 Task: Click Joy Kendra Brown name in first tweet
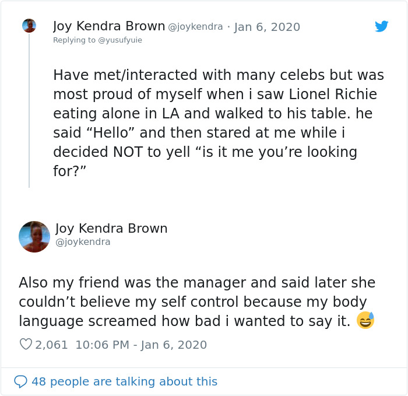pyautogui.click(x=108, y=26)
